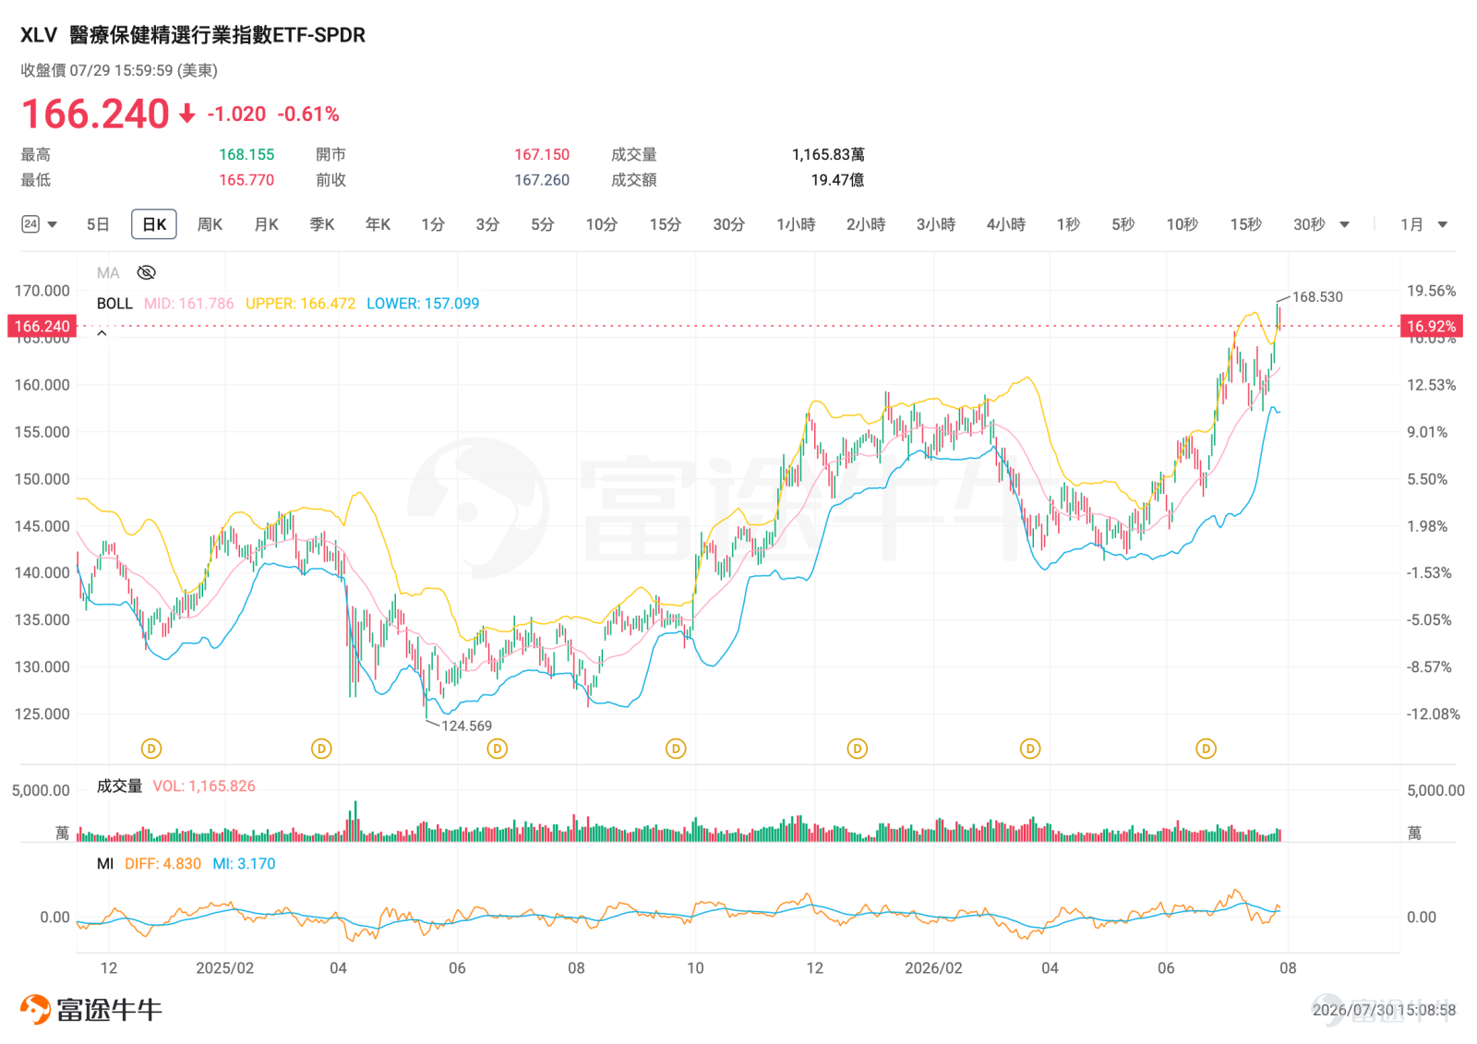The height and width of the screenshot is (1044, 1477).
Task: Choose the 10分 interval
Action: coord(602,224)
